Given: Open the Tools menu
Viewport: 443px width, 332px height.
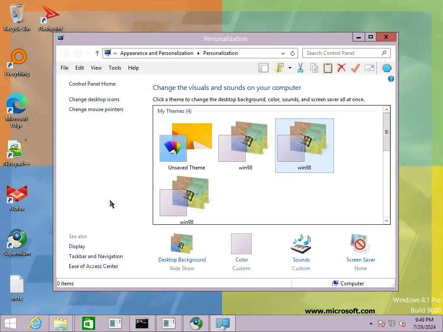Looking at the screenshot, I should pos(115,68).
